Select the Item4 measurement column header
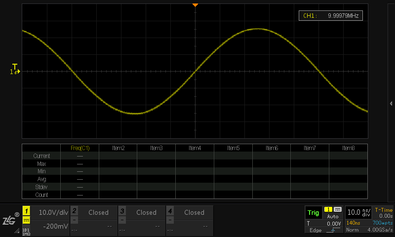Screen dimensions: 395x237 tap(195, 148)
